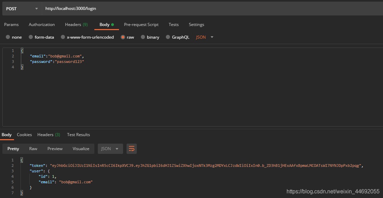This screenshot has height=198, width=383.
Task: Open the response Headers (3) tab
Action: [49, 134]
